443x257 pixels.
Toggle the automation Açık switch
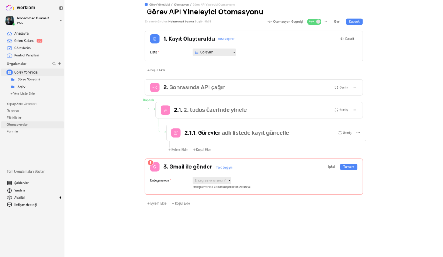point(314,22)
